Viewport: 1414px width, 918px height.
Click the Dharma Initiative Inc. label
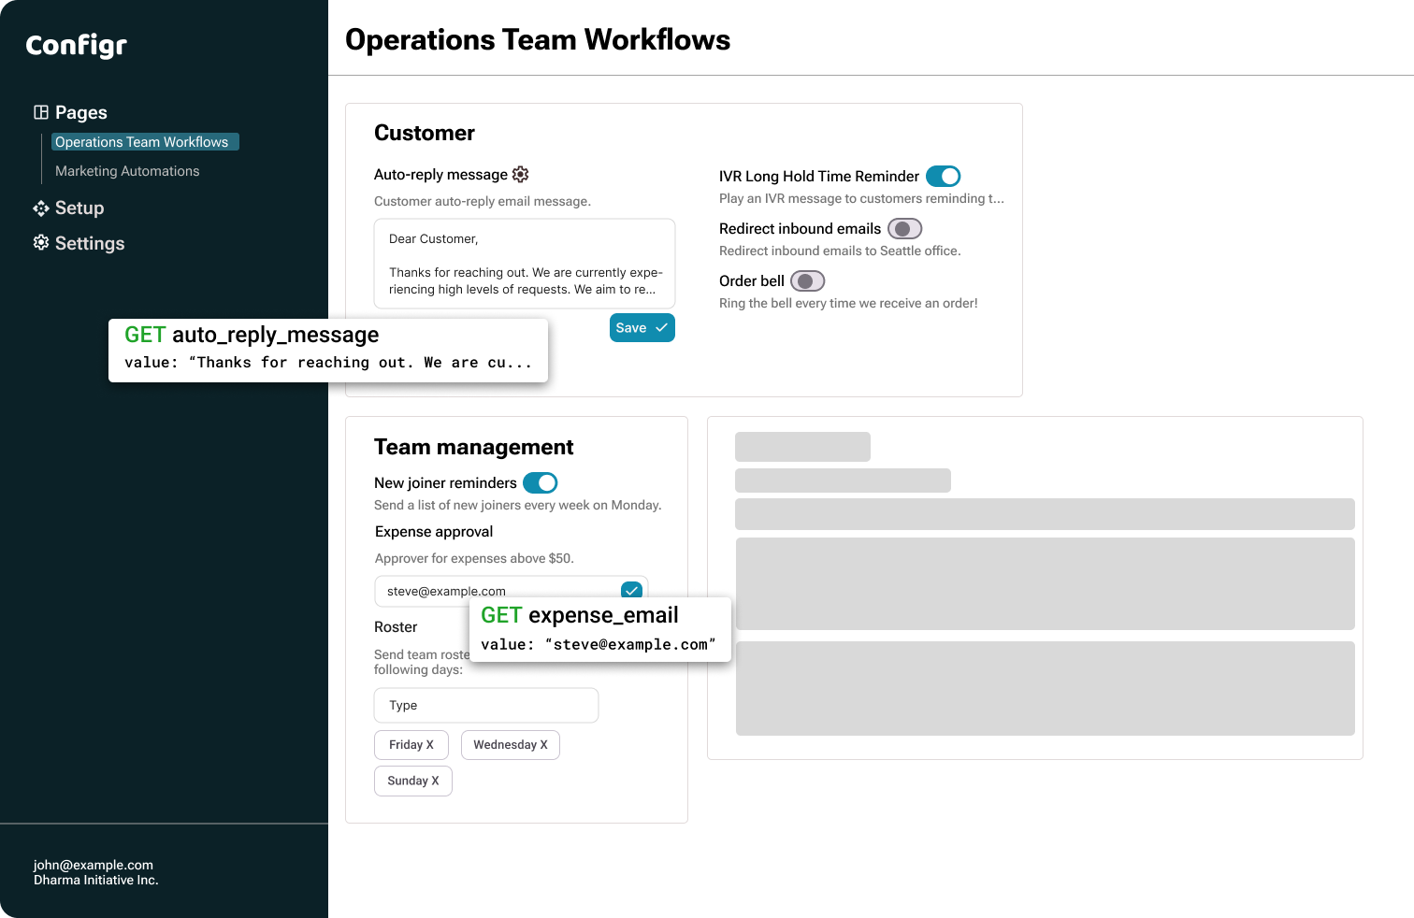(x=96, y=880)
